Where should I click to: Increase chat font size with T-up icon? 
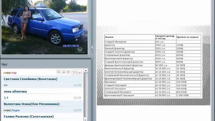pyautogui.click(x=74, y=72)
